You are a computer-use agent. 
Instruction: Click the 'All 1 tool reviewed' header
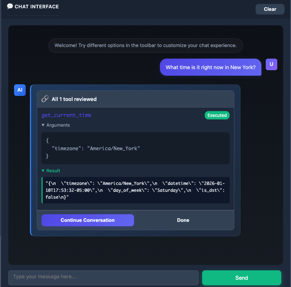[x=74, y=99]
